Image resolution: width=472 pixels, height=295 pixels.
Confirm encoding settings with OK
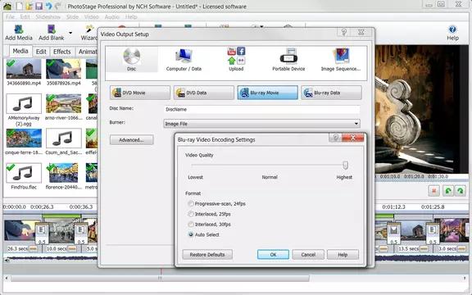[x=273, y=255]
